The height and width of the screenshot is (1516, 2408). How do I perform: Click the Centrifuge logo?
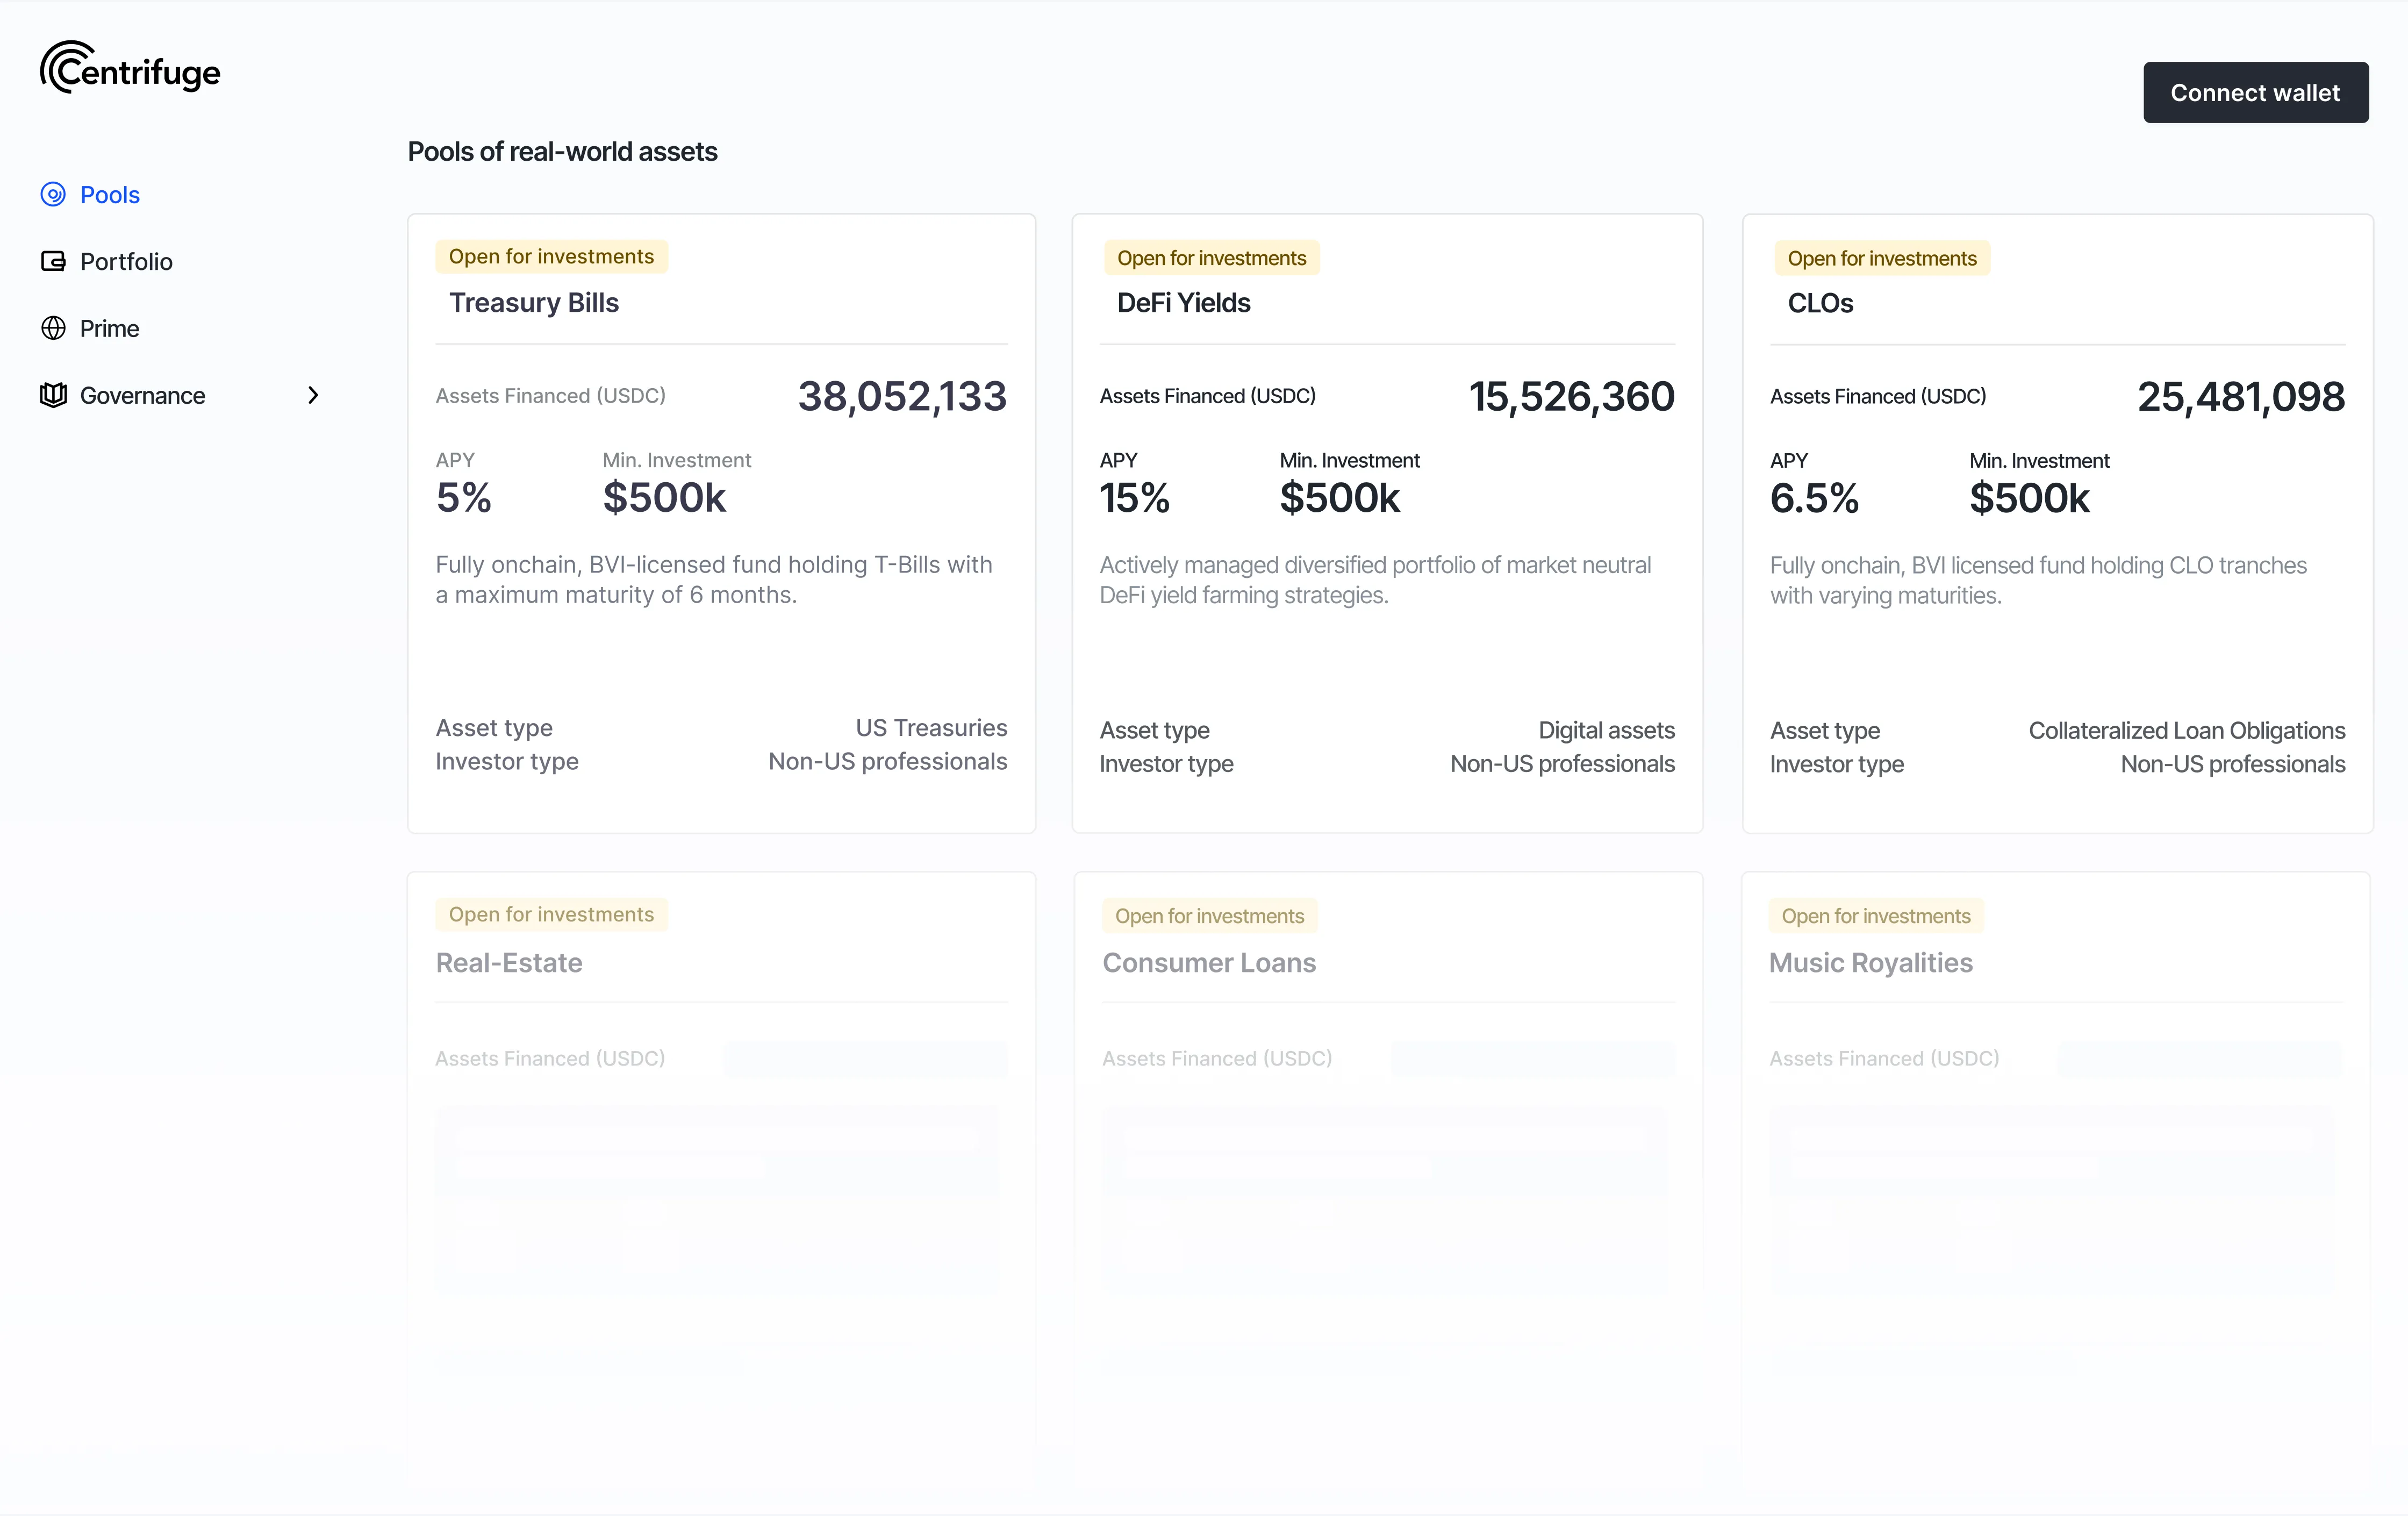130,68
